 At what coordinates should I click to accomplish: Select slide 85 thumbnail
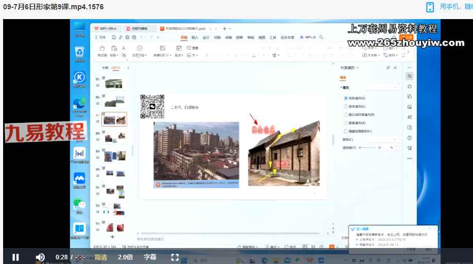tap(114, 84)
